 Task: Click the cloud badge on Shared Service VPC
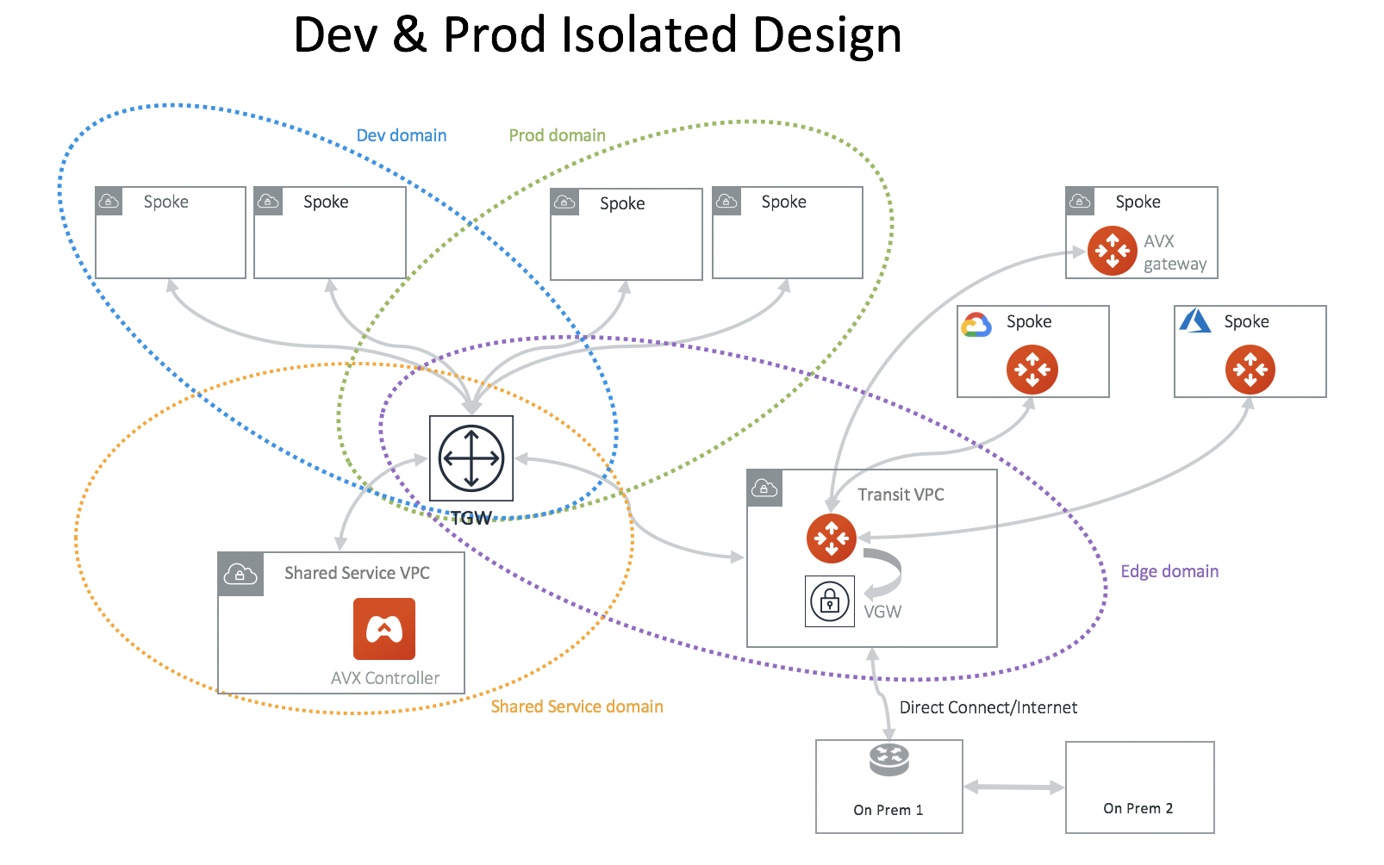tap(239, 573)
